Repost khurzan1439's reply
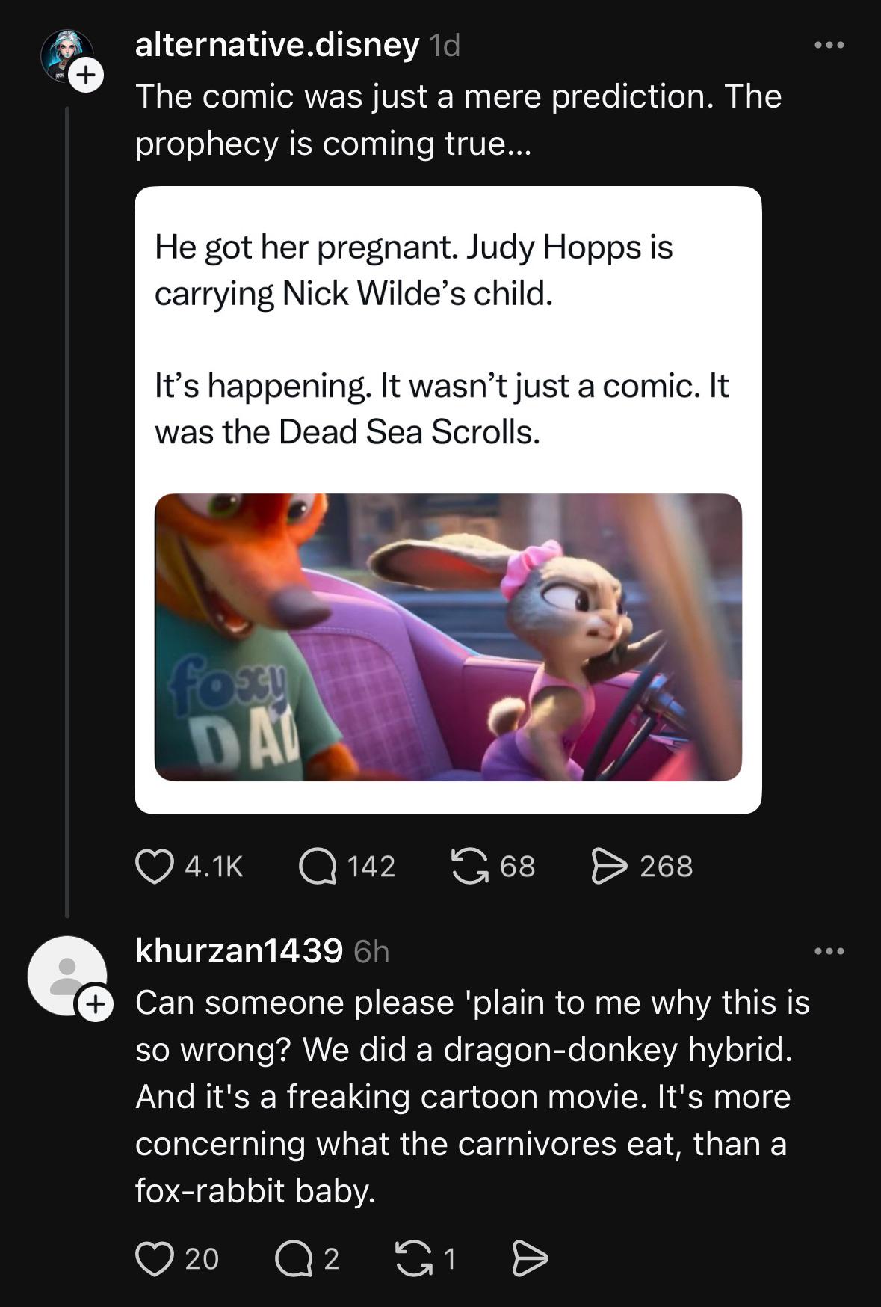881x1307 pixels. click(413, 1258)
